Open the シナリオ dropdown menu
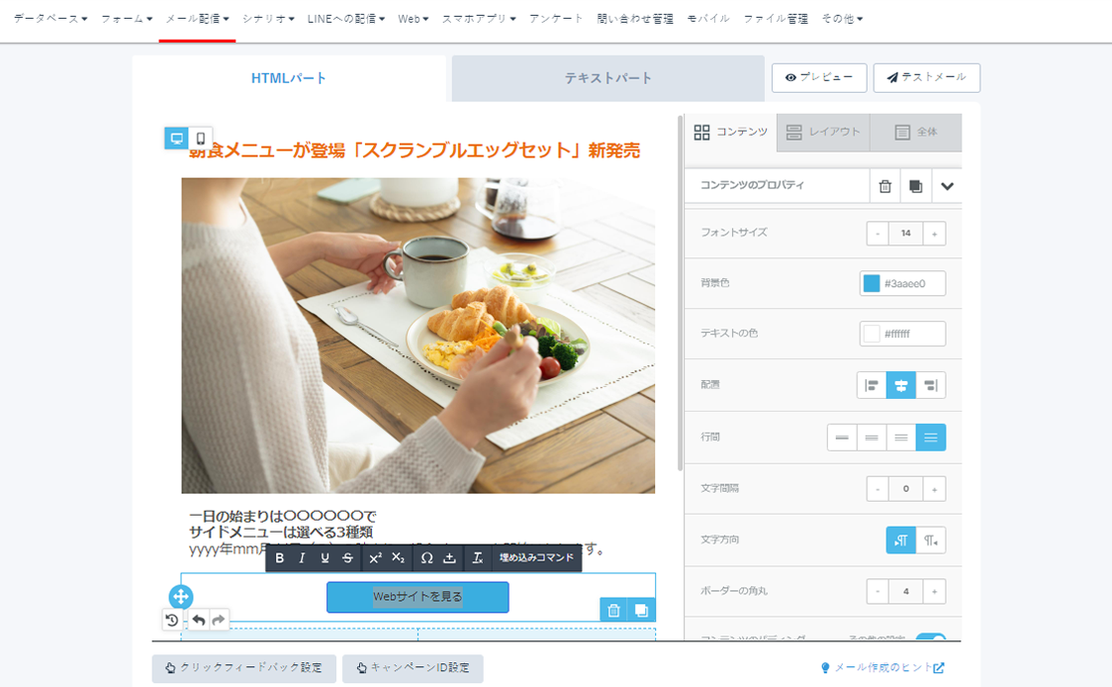1112x687 pixels. (268, 19)
